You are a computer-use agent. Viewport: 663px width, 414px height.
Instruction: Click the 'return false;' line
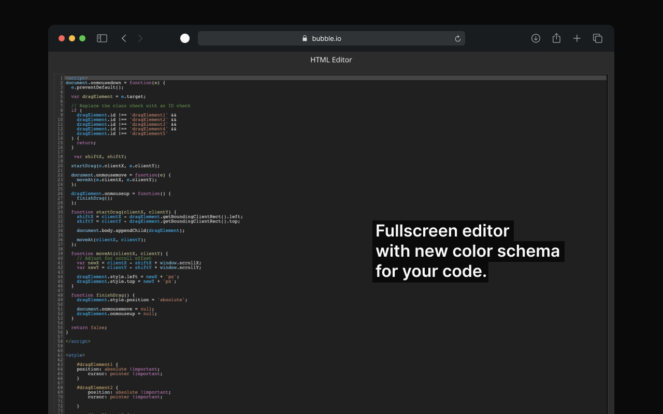89,328
